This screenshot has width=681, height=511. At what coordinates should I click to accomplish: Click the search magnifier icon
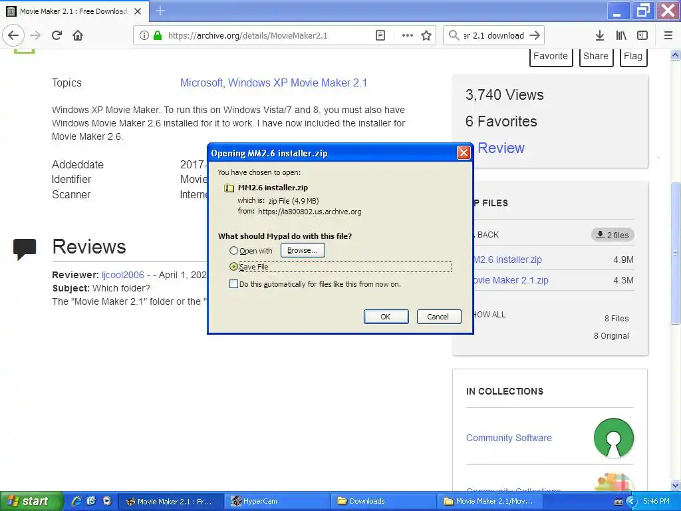454,36
